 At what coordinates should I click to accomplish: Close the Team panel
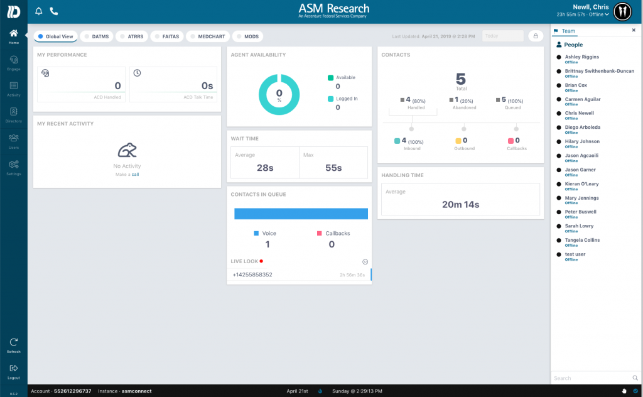pyautogui.click(x=634, y=30)
